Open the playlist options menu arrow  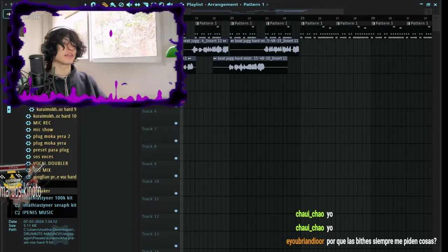tap(85, 5)
